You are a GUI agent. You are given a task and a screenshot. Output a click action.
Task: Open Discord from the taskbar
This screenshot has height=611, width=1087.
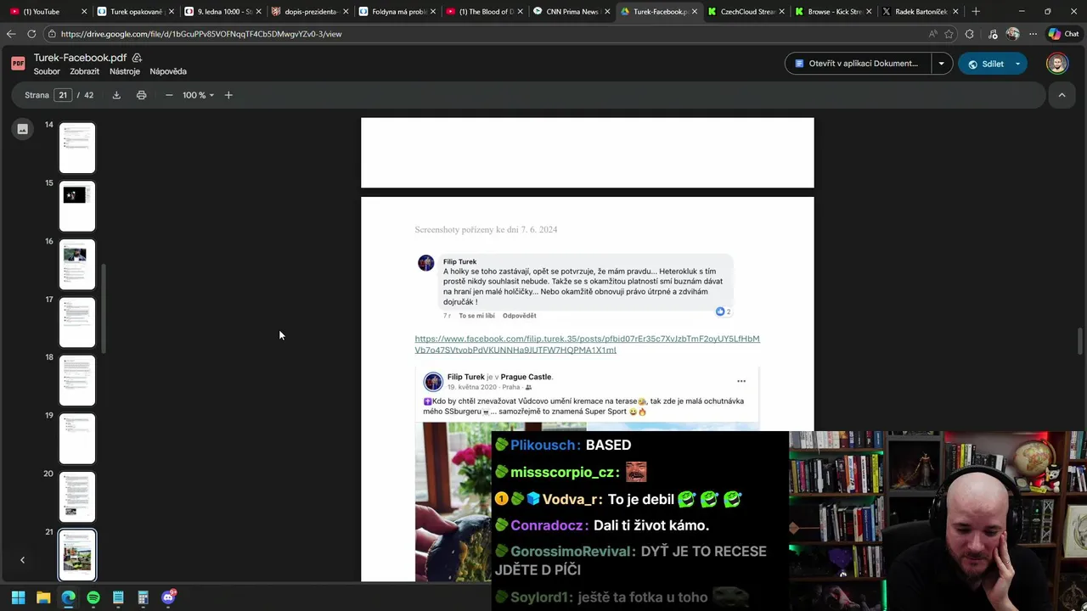[168, 597]
